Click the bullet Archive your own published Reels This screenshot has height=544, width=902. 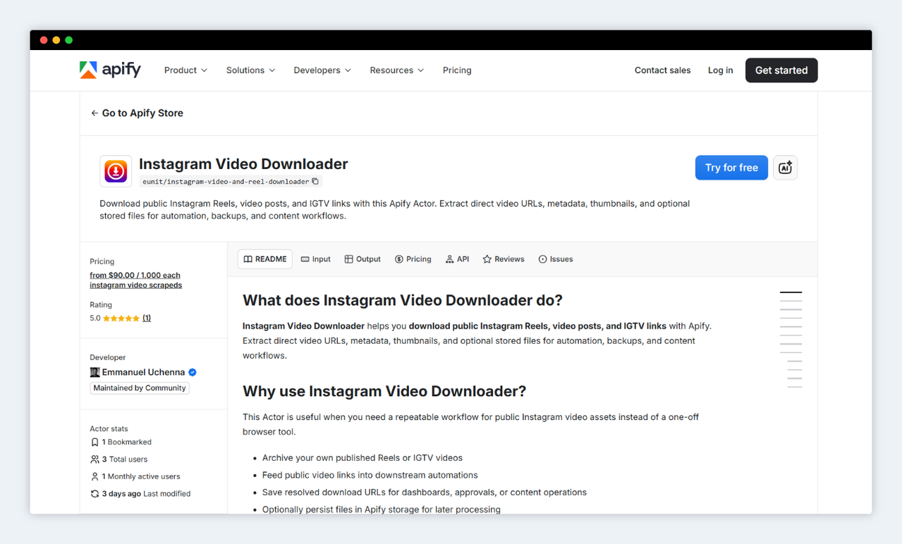[362, 458]
